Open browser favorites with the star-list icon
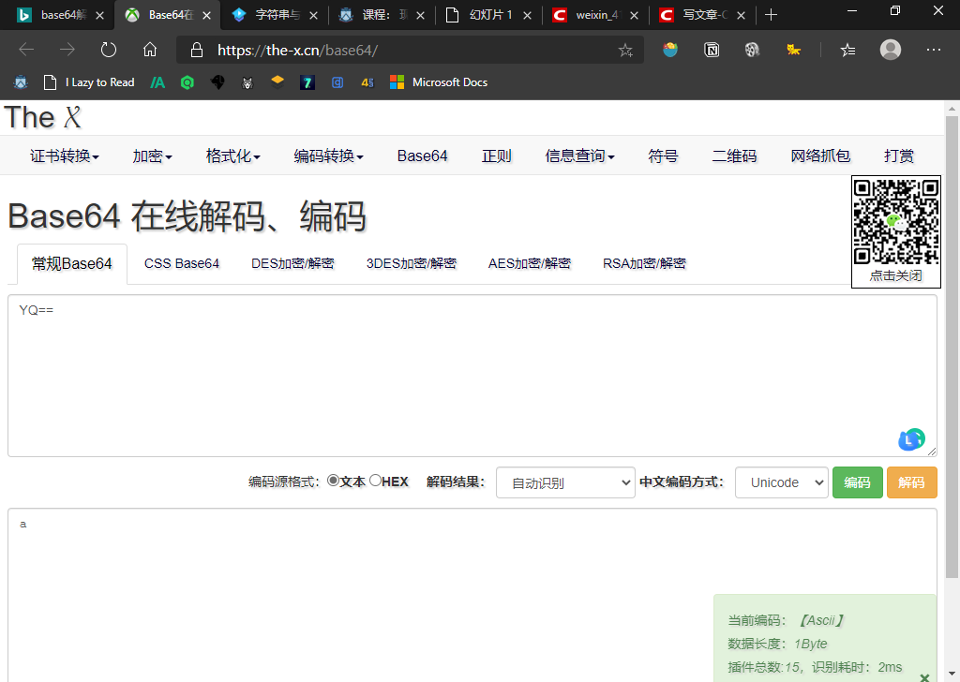 click(x=847, y=50)
